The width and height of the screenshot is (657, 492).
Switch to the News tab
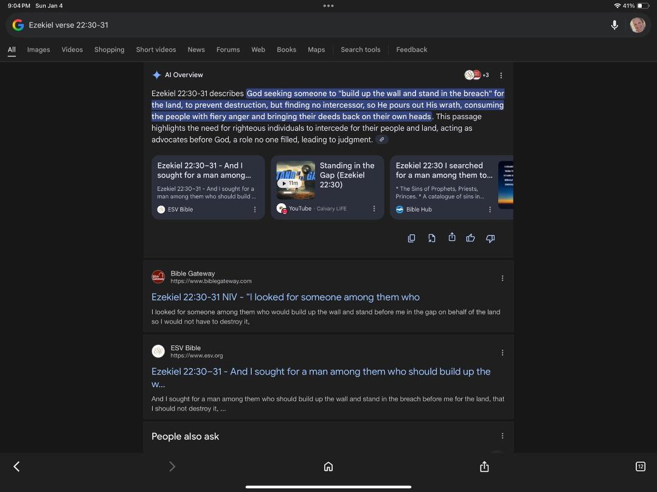pyautogui.click(x=196, y=49)
